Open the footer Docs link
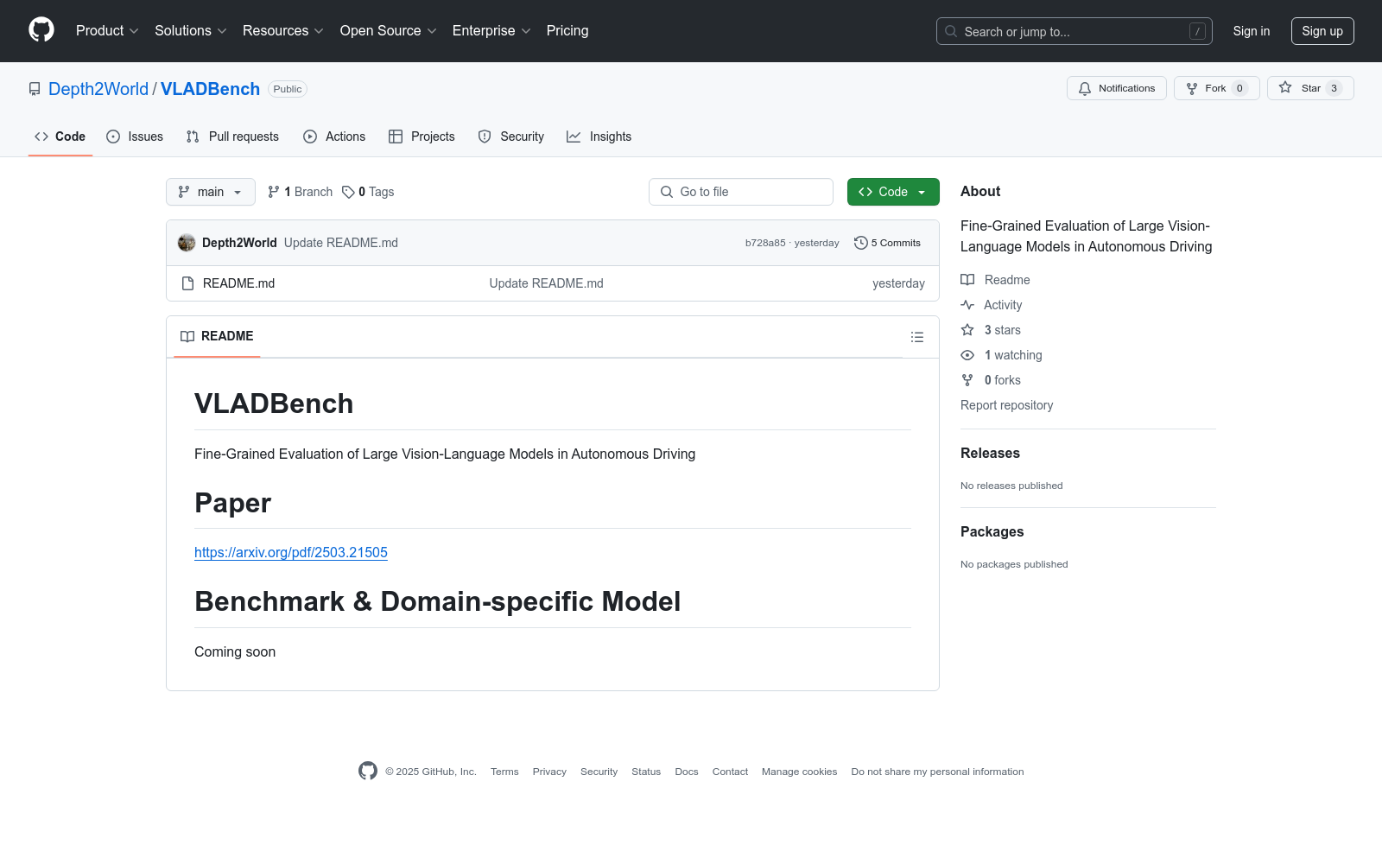Image resolution: width=1382 pixels, height=864 pixels. (687, 772)
